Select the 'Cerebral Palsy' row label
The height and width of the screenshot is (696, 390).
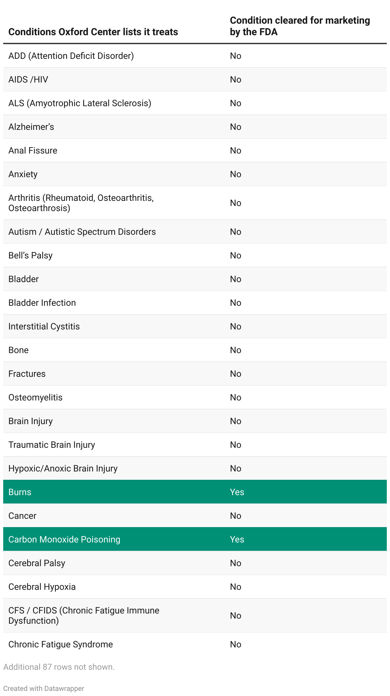(37, 563)
